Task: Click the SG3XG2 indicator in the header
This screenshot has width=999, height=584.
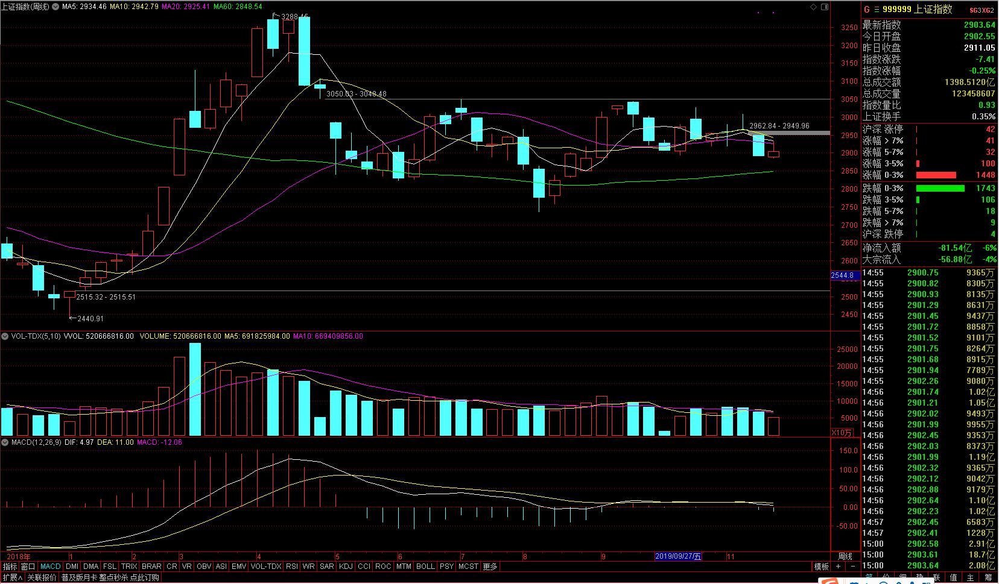Action: click(x=982, y=10)
